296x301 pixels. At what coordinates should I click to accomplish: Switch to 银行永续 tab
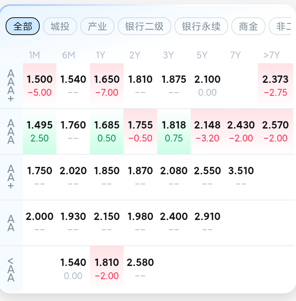click(x=201, y=26)
